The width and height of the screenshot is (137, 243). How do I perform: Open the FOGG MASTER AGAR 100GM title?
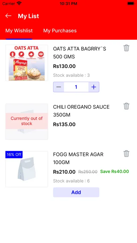78,159
